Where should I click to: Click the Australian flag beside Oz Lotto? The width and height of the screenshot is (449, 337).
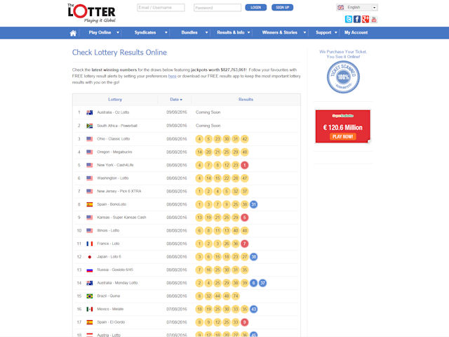tap(90, 112)
